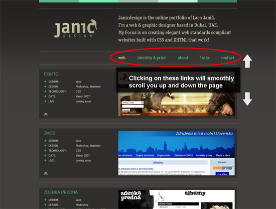276x209 pixels.
Task: Select the ZMOS project heading
Action: pyautogui.click(x=50, y=133)
